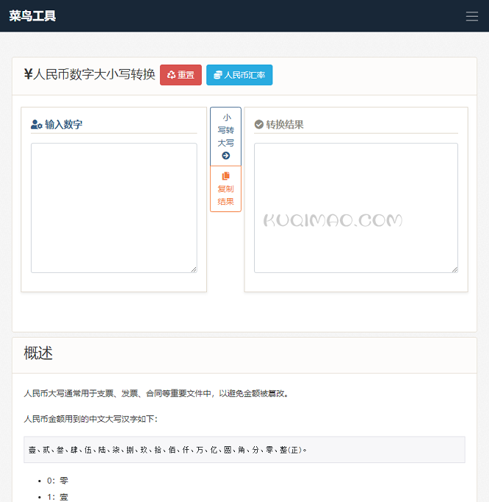The width and height of the screenshot is (489, 502).
Task: Open the hamburger navigation menu
Action: [x=471, y=16]
